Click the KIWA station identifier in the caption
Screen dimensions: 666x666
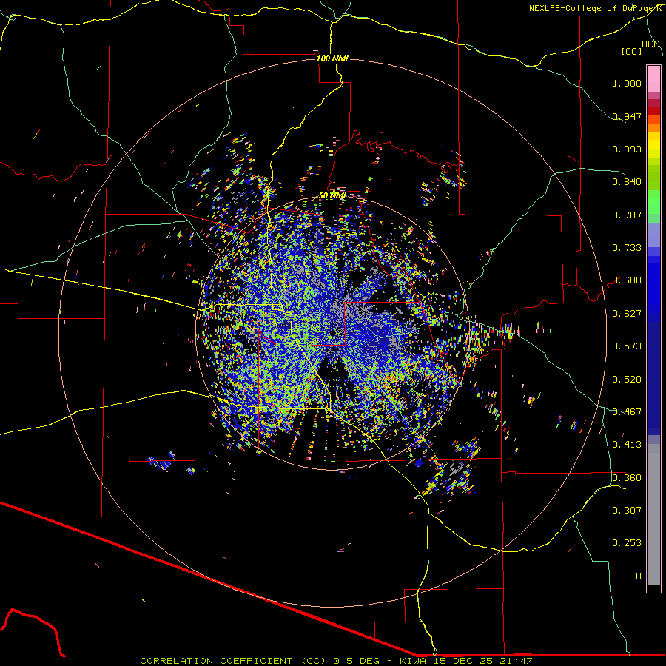click(414, 661)
